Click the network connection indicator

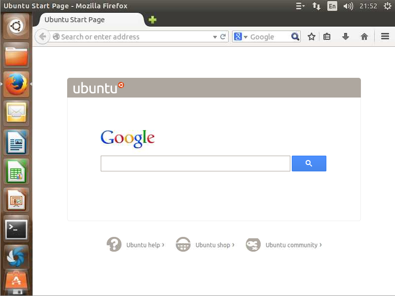tap(316, 6)
